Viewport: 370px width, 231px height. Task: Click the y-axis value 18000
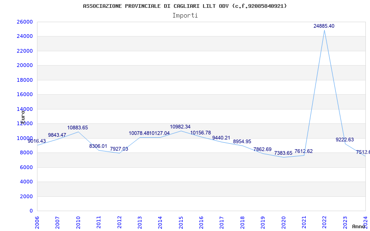25,80
